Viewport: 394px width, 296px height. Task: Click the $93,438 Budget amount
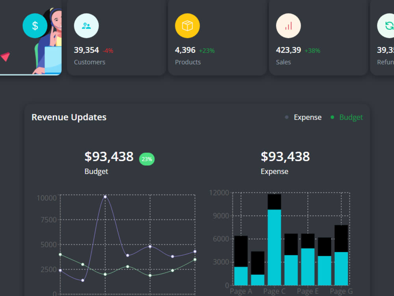(110, 157)
